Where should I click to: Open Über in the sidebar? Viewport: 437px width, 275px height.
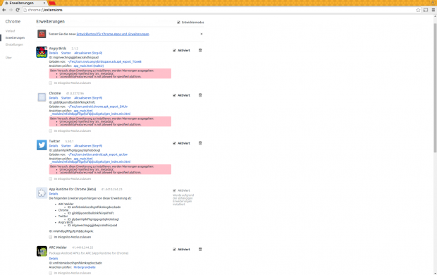[8, 58]
